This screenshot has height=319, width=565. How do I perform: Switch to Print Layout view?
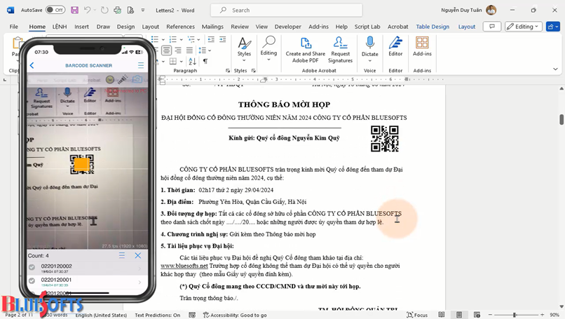pyautogui.click(x=459, y=315)
